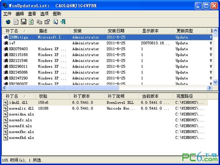
Task: Click the icon beside KB2079403
Action: coord(6,49)
